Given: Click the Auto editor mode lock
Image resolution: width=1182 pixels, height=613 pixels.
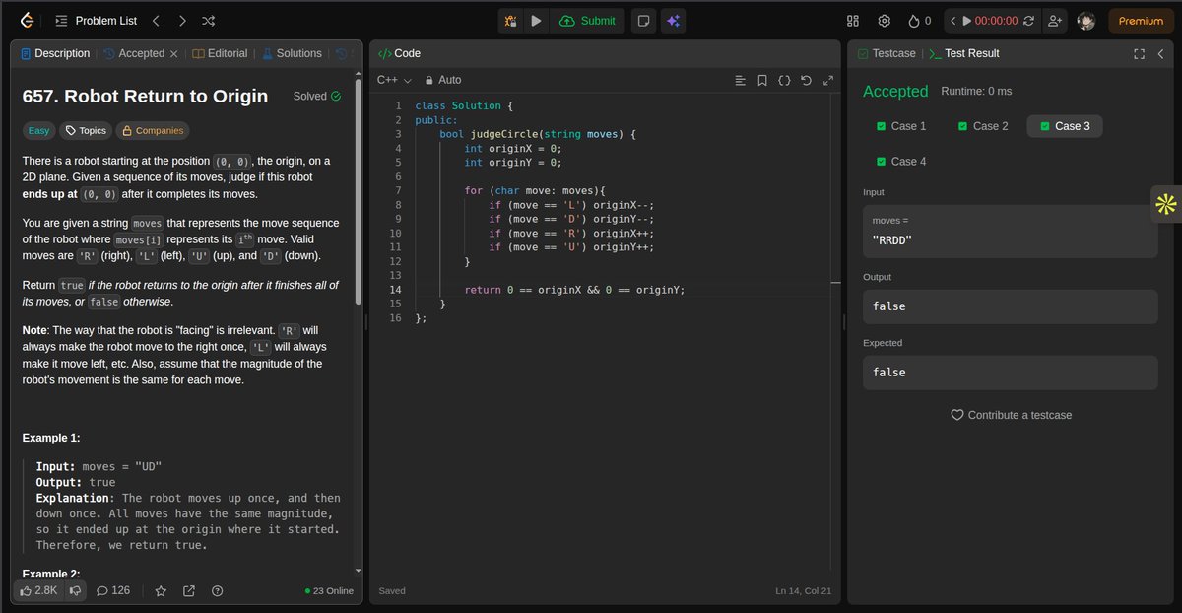Looking at the screenshot, I should 443,80.
